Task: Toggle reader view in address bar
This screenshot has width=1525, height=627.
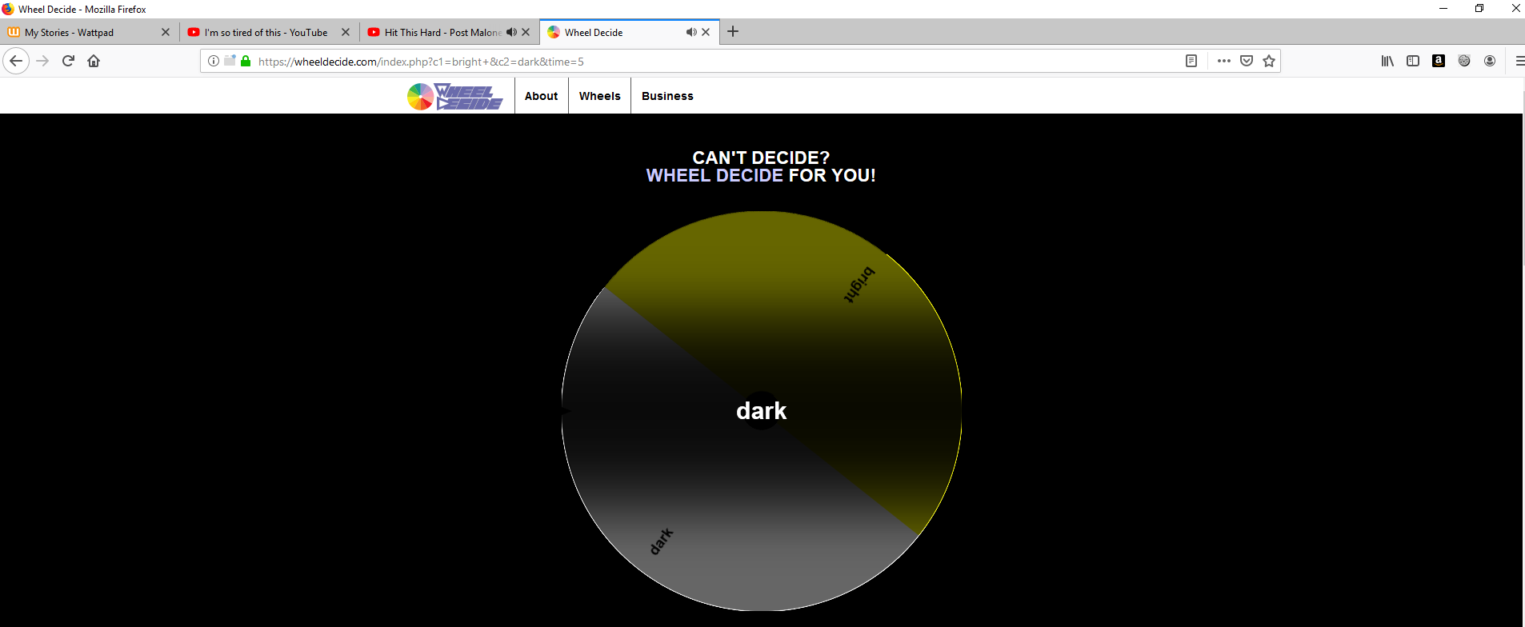Action: (1191, 61)
